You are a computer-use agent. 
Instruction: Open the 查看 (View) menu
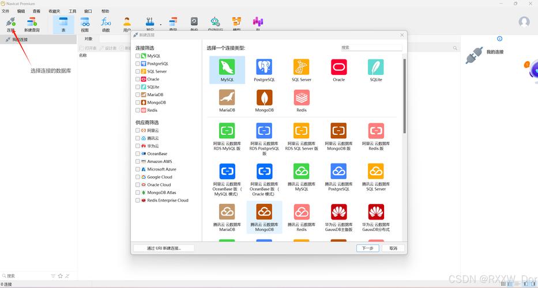pos(36,12)
